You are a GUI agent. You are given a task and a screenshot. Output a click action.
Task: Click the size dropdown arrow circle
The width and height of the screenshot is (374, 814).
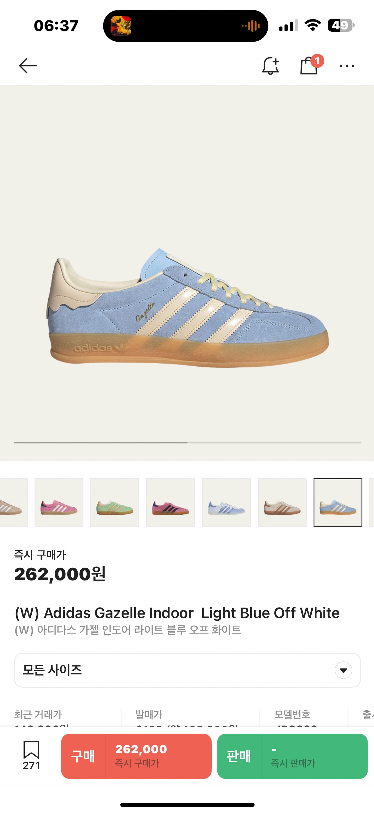343,670
